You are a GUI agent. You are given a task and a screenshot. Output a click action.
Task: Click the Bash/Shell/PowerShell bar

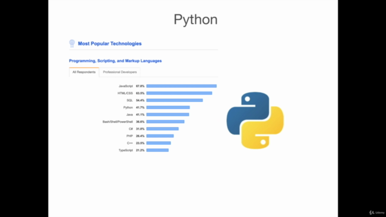(x=165, y=122)
